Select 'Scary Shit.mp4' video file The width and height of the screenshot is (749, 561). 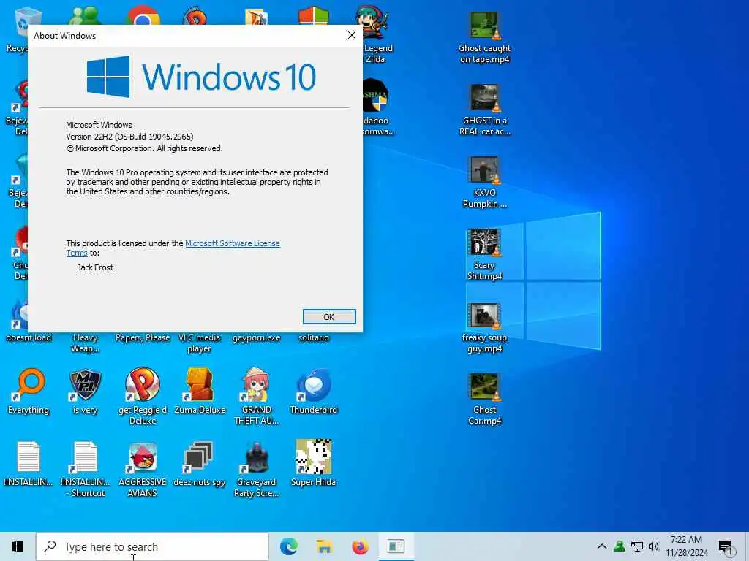[484, 254]
